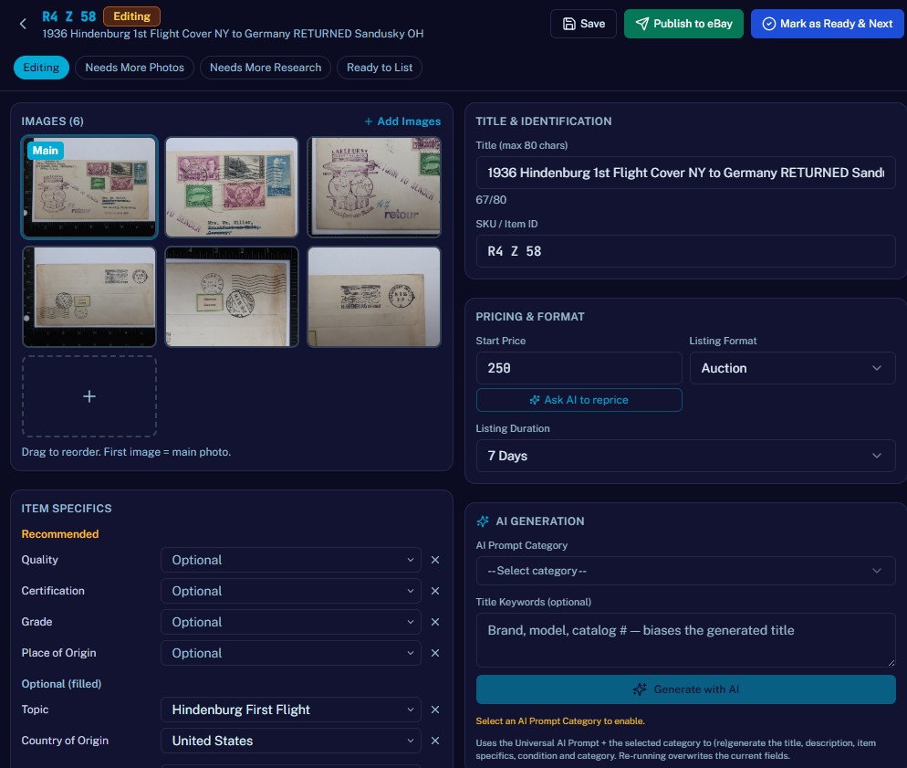Click the Add Images link
907x768 pixels.
pyautogui.click(x=402, y=121)
